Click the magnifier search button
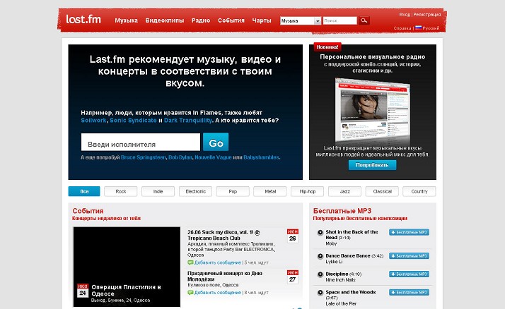This screenshot has width=505, height=309. [x=364, y=20]
